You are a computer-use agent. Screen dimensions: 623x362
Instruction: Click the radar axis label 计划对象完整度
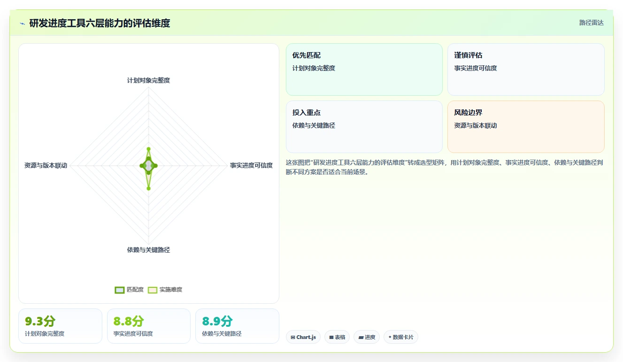pos(148,80)
